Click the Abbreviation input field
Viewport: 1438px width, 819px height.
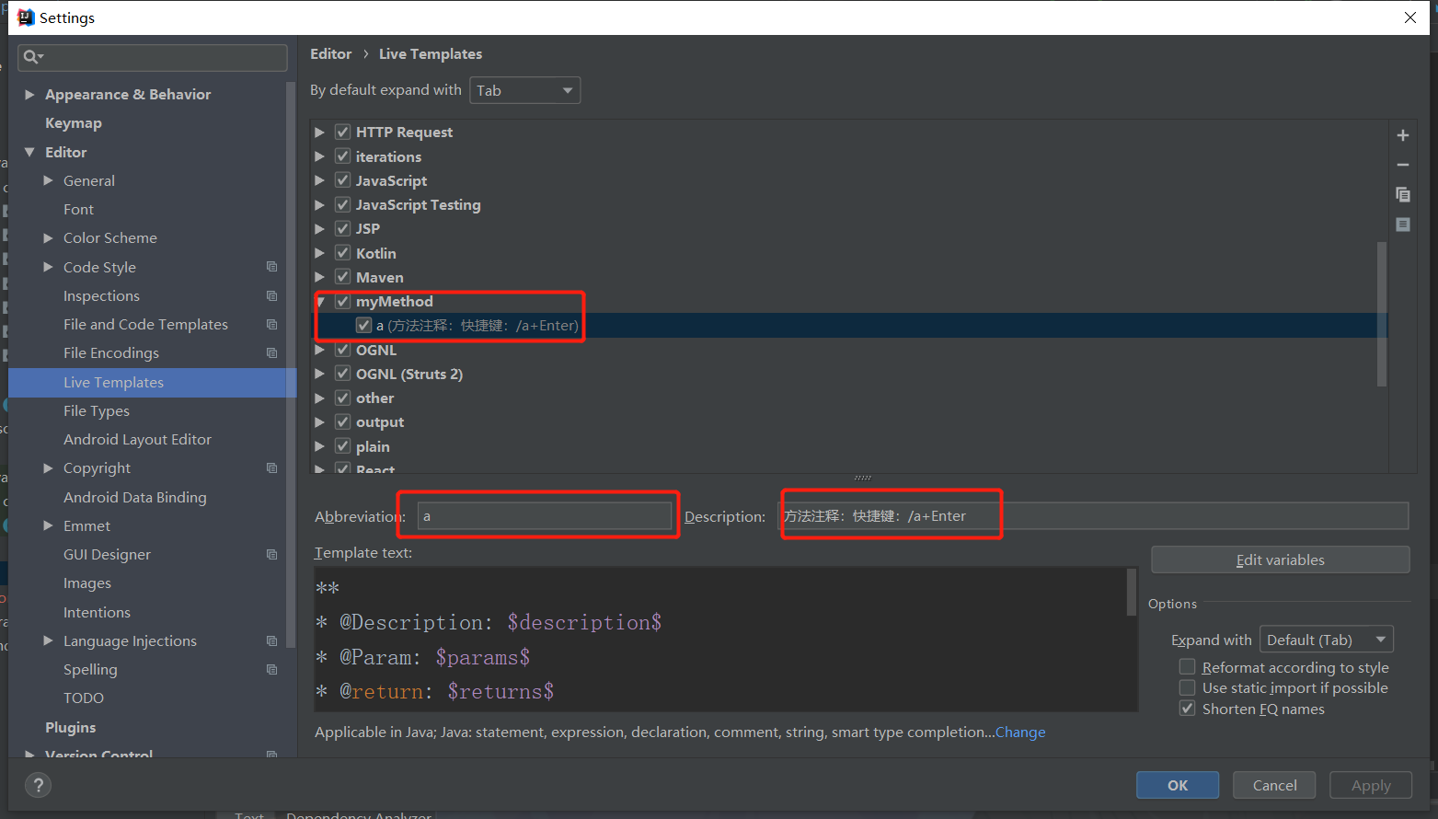click(545, 516)
